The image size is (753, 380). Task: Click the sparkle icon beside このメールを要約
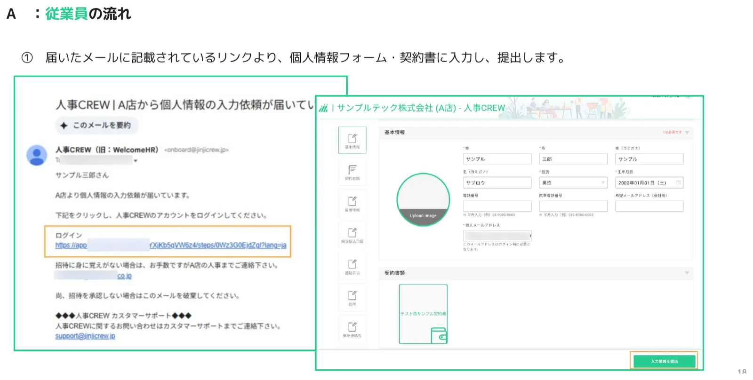[64, 126]
